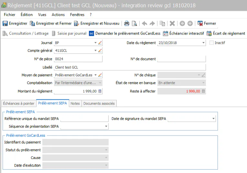The image size is (247, 173).
Task: Click N° de chèque pencil icon
Action: (203, 75)
